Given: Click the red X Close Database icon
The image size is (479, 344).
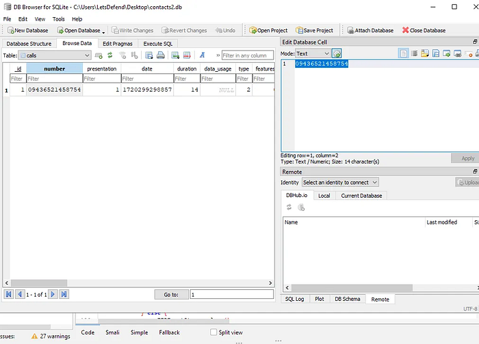Looking at the screenshot, I should point(405,30).
